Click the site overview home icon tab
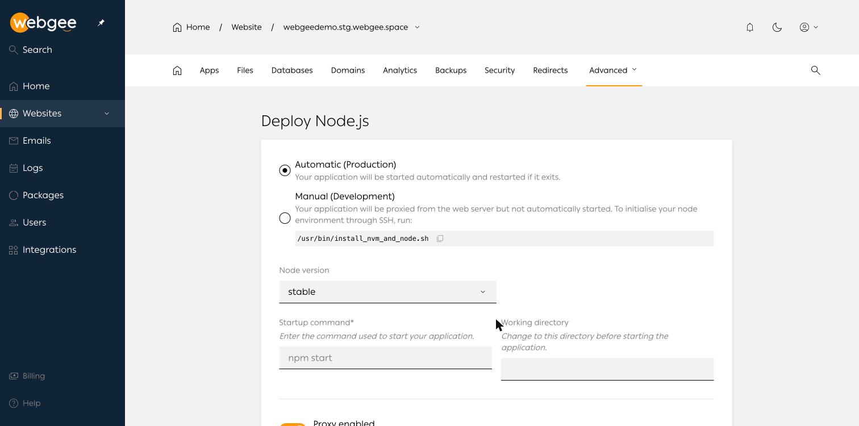859x426 pixels. pyautogui.click(x=177, y=70)
